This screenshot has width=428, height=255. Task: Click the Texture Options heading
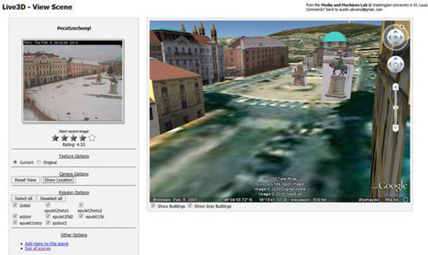[x=74, y=156]
